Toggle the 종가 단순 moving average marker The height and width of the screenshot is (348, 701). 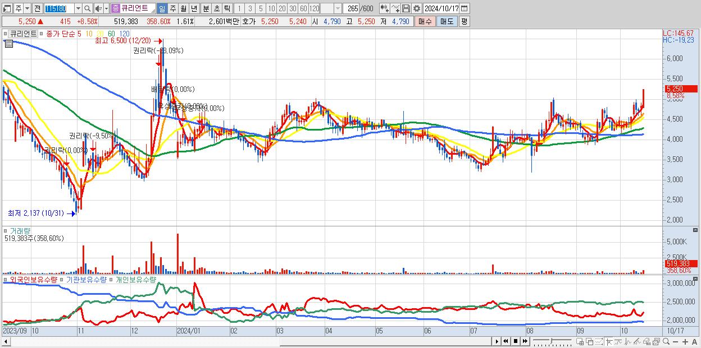pyautogui.click(x=42, y=34)
